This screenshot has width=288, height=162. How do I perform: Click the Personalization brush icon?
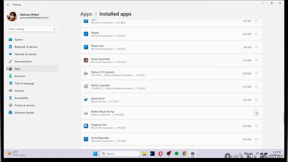(10, 61)
